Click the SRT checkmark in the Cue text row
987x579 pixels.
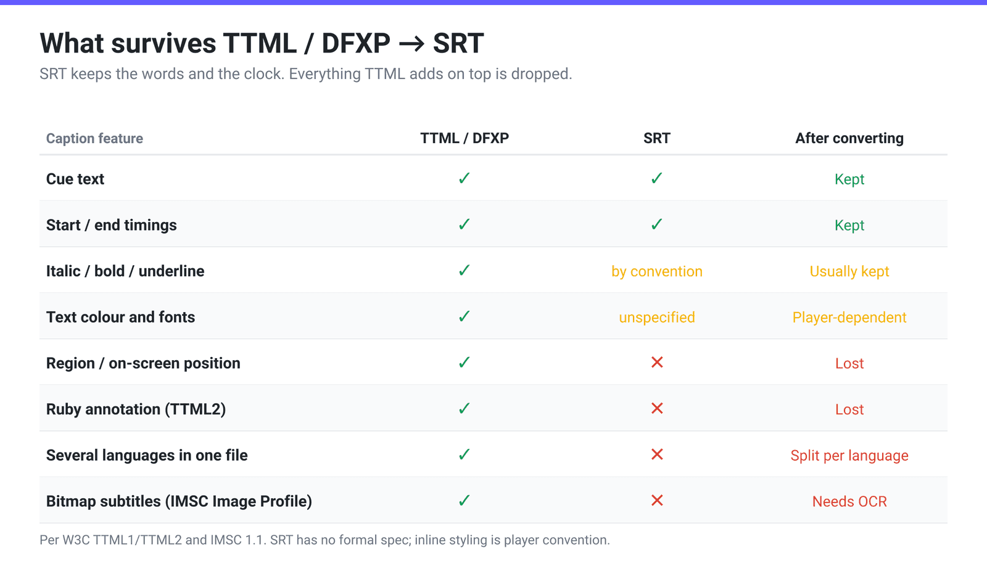(x=657, y=178)
